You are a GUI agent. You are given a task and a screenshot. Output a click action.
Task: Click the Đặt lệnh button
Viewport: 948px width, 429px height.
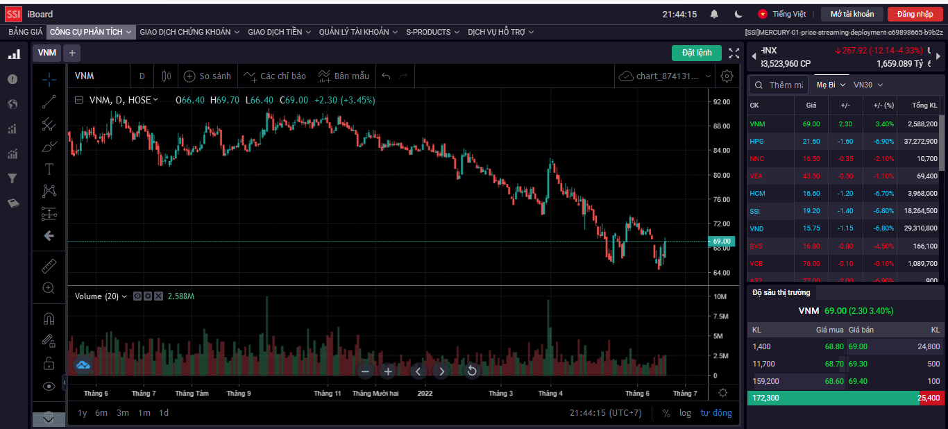(697, 53)
